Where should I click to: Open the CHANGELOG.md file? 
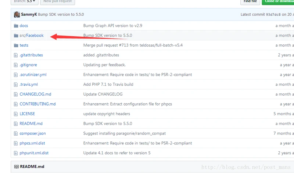(x=35, y=94)
